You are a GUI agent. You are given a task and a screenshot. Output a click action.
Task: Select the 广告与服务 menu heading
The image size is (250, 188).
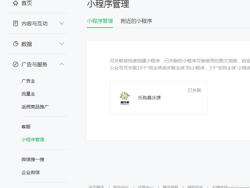pos(34,64)
